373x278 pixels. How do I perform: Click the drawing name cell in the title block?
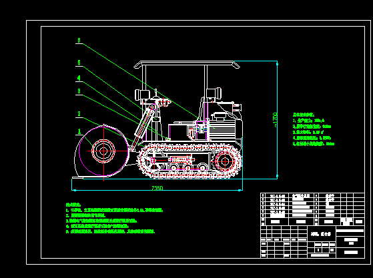pos(322,234)
